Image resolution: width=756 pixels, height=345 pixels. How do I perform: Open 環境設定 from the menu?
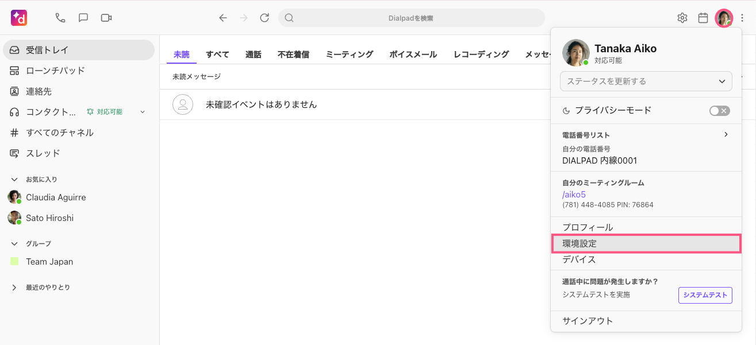tap(646, 243)
